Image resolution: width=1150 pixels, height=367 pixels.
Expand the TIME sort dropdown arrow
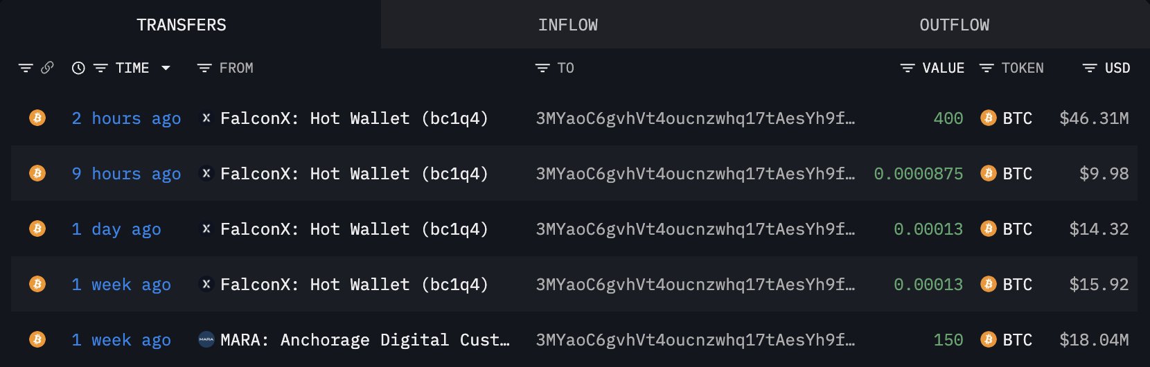click(166, 68)
